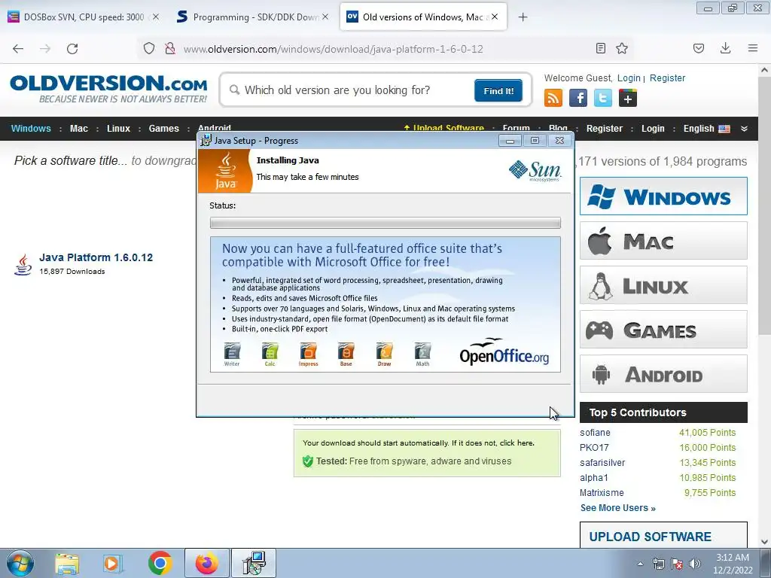Open contributor Matrixisme's profile

click(602, 492)
